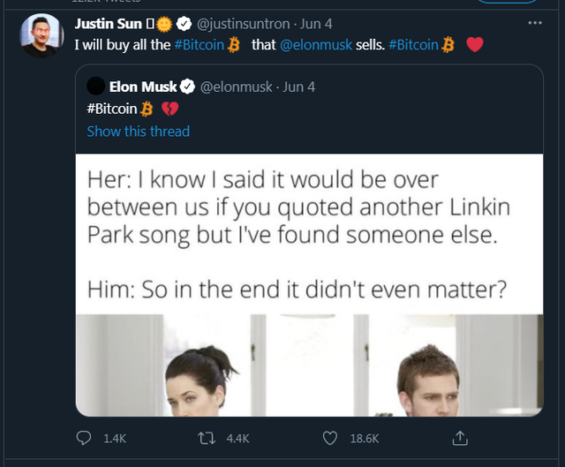
Task: Click the reply speech bubble icon
Action: tap(84, 438)
